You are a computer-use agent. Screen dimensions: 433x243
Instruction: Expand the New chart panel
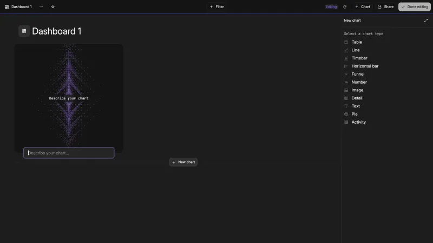coord(426,21)
